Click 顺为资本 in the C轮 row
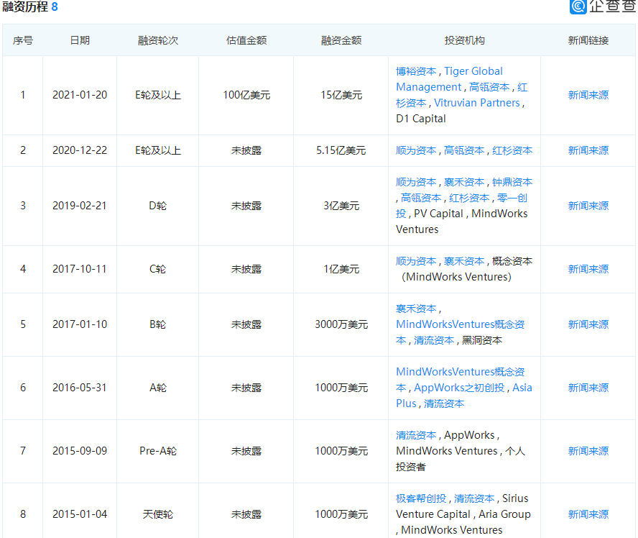 tap(416, 261)
